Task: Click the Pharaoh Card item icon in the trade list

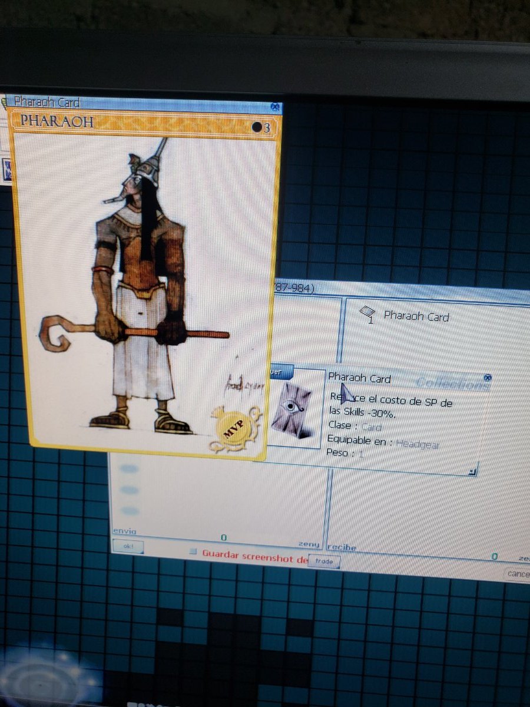Action: tap(367, 314)
